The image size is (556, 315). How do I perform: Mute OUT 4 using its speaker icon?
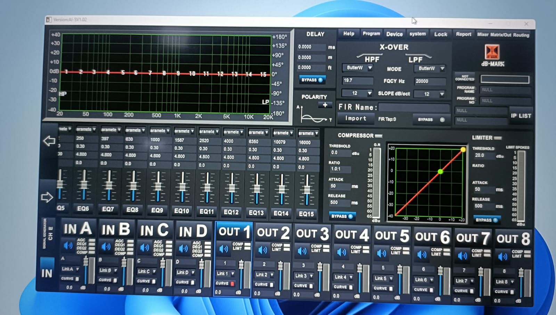pyautogui.click(x=341, y=252)
